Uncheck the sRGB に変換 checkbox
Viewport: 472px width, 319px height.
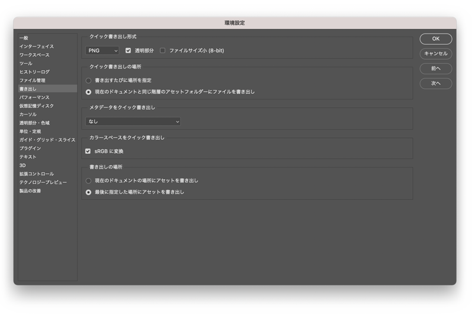[x=88, y=151]
